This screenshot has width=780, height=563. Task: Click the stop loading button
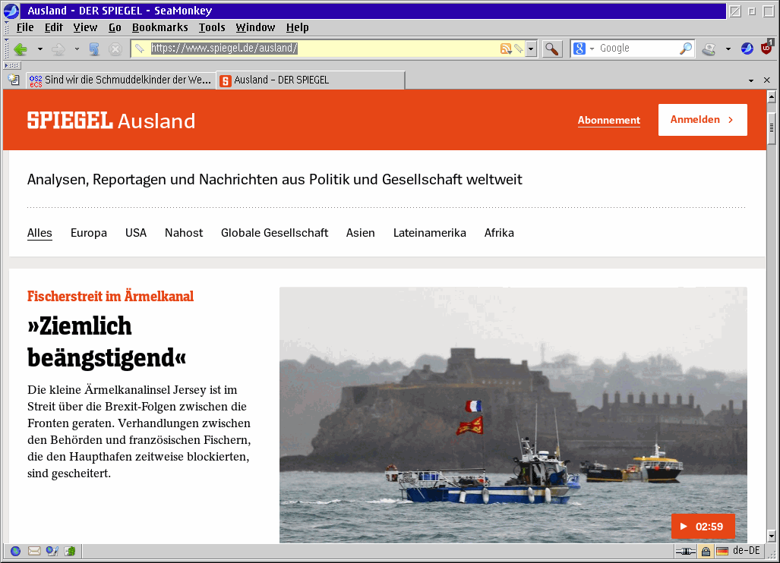point(115,49)
